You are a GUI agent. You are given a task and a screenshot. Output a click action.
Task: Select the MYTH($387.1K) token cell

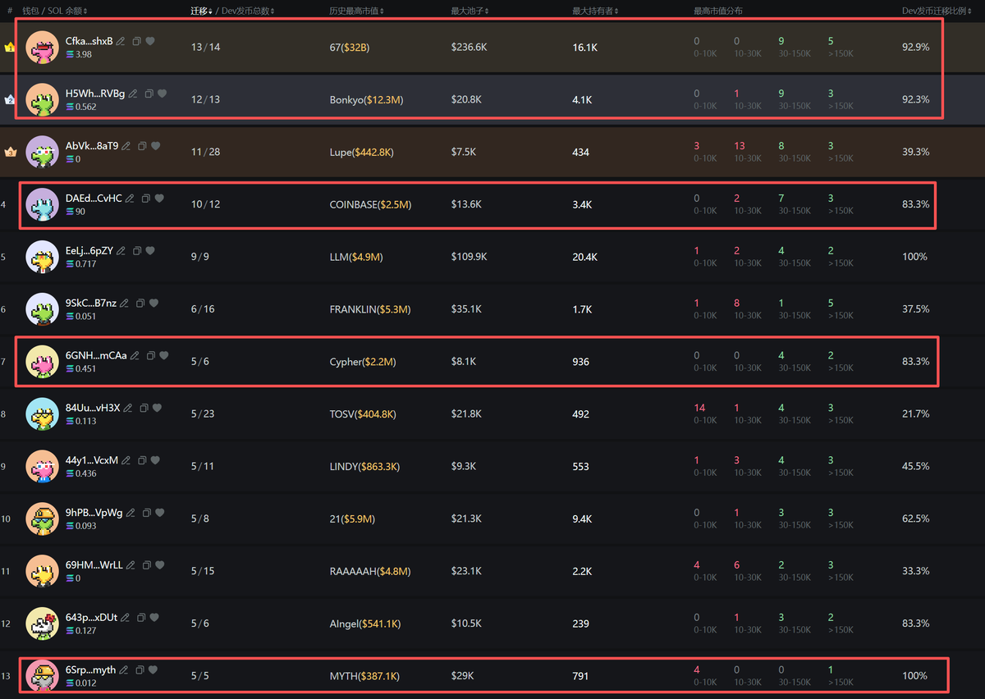(365, 676)
